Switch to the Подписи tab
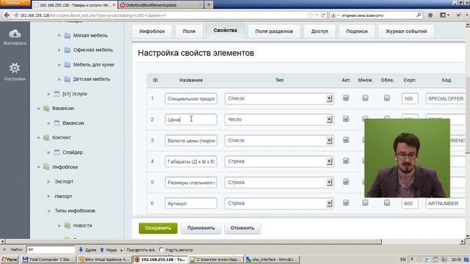Screen dimensions: 470x264 357,32
